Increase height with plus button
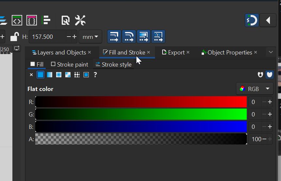The width and height of the screenshot is (281, 181). (74, 37)
